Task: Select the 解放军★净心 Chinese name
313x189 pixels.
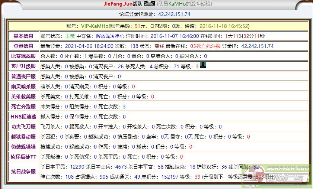Action: [110, 36]
